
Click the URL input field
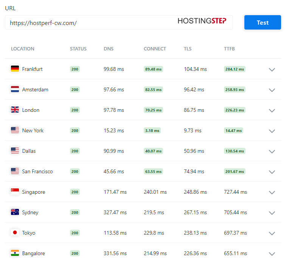point(119,22)
